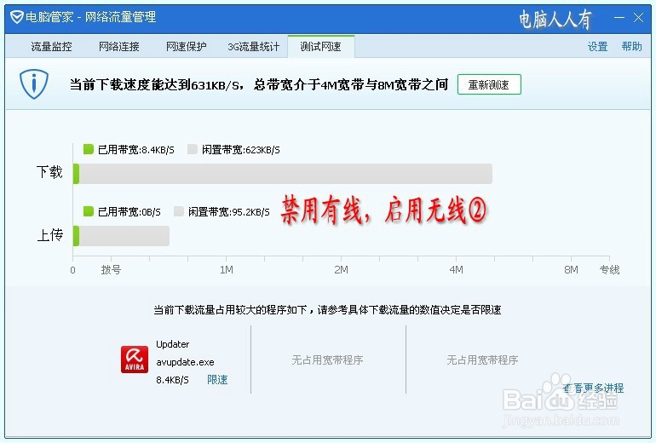656x443 pixels.
Task: Close the 网络流量管理 window
Action: tap(638, 18)
